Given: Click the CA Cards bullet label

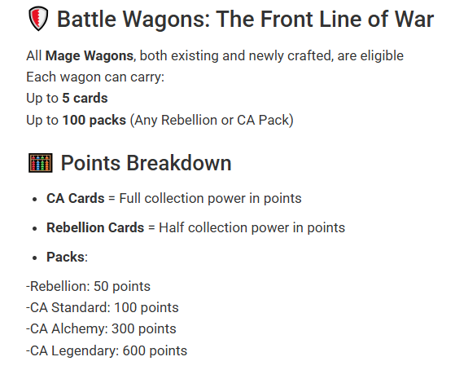Looking at the screenshot, I should (x=76, y=198).
